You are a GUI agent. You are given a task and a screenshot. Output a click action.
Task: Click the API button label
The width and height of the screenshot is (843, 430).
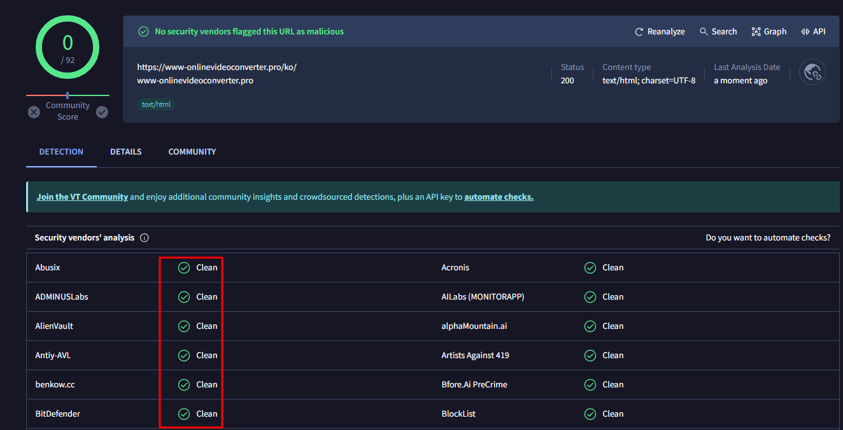pyautogui.click(x=819, y=32)
